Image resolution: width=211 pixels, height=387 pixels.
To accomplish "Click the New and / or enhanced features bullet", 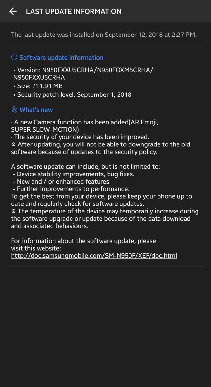I will tap(61, 182).
